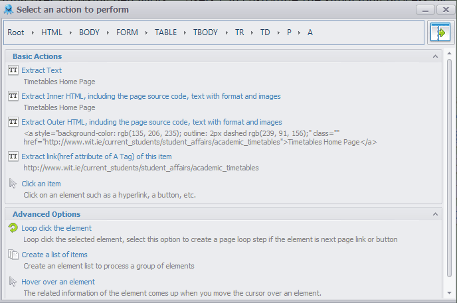The height and width of the screenshot is (303, 457).
Task: Expand the arrow after TBODY breadcrumb
Action: [227, 32]
